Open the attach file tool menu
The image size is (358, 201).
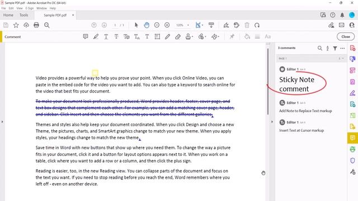202,36
